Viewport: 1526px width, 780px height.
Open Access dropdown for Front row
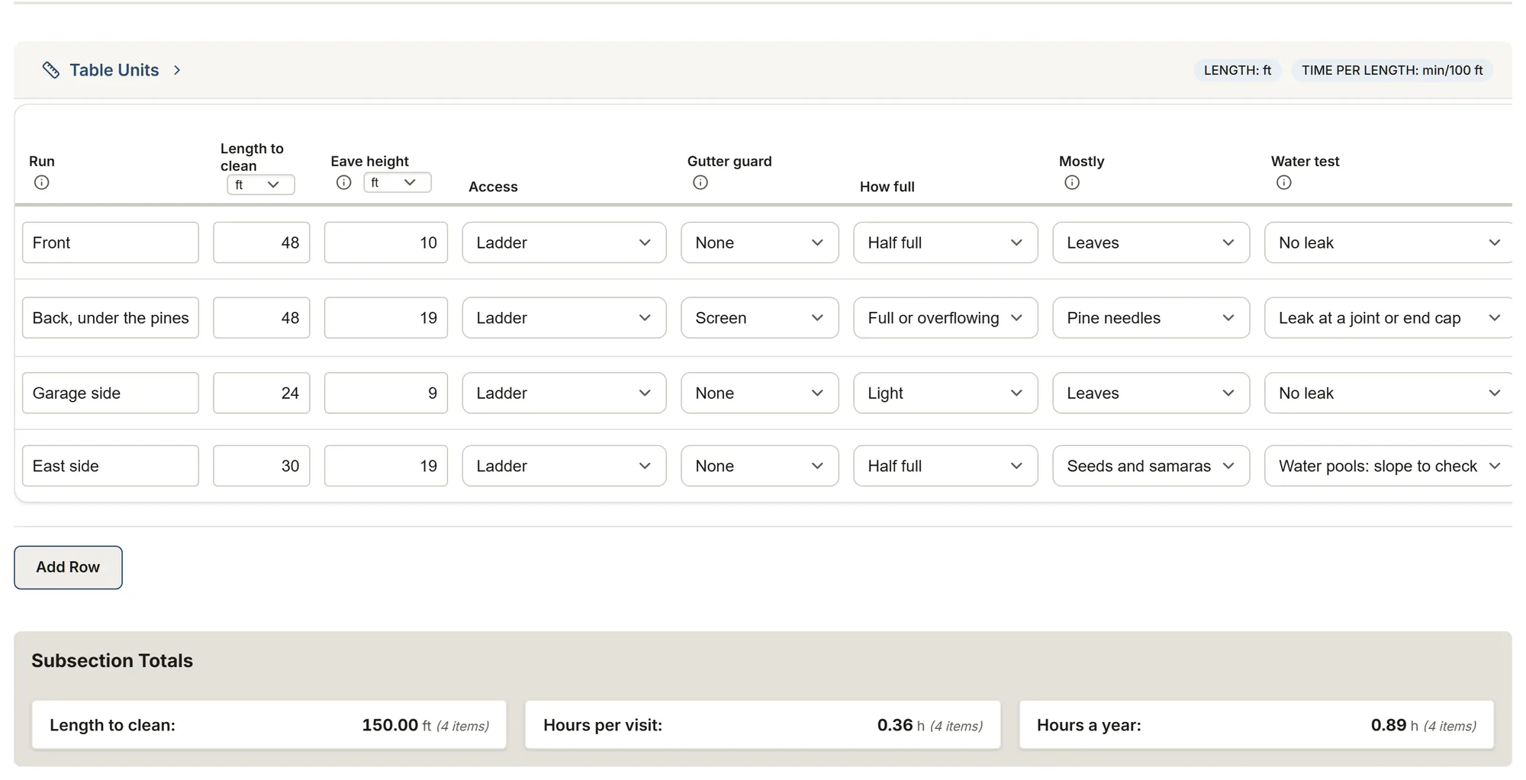click(564, 242)
